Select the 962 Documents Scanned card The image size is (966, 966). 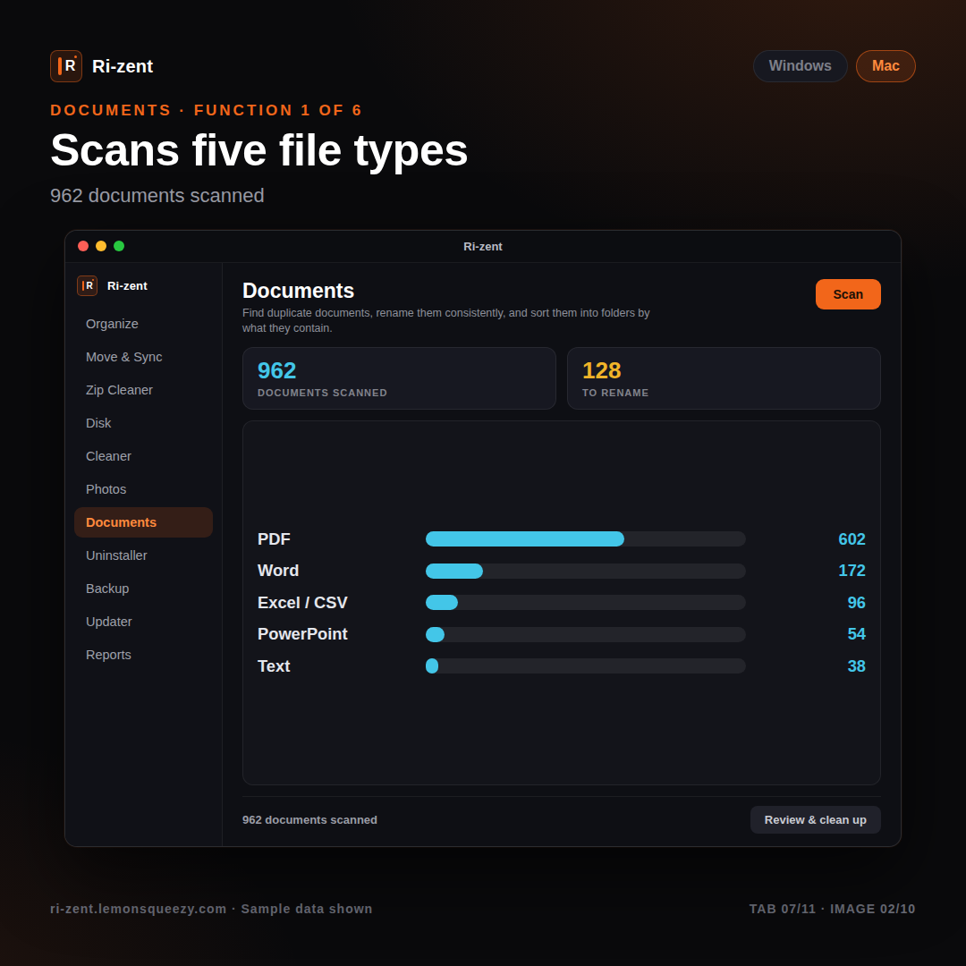[399, 378]
